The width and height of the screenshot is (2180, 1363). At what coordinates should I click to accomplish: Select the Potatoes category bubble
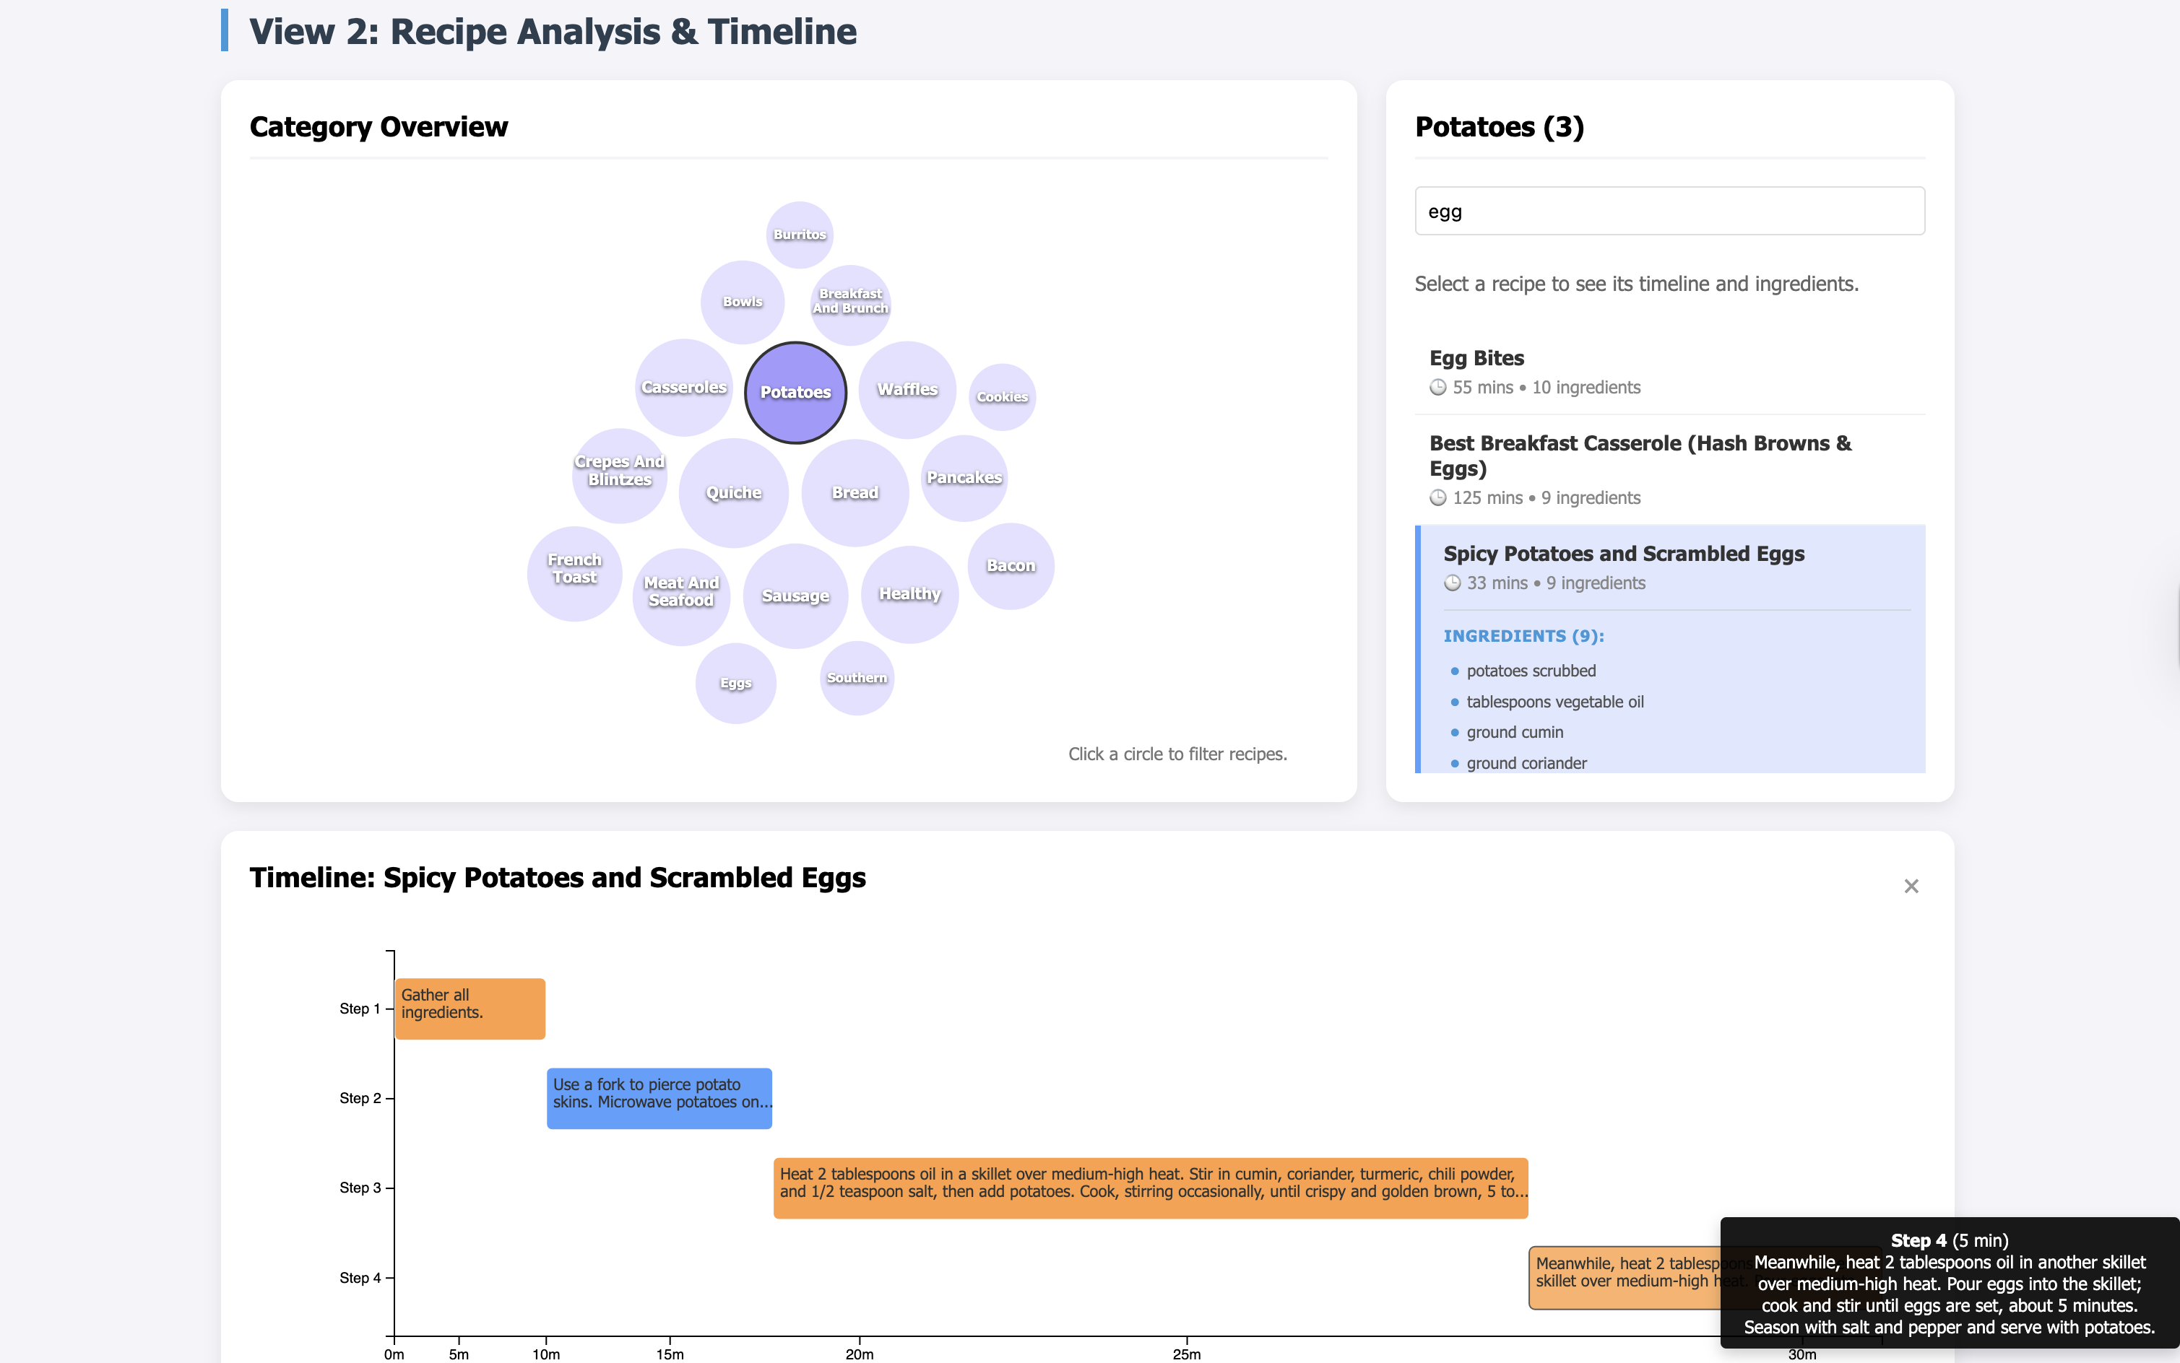[x=795, y=391]
